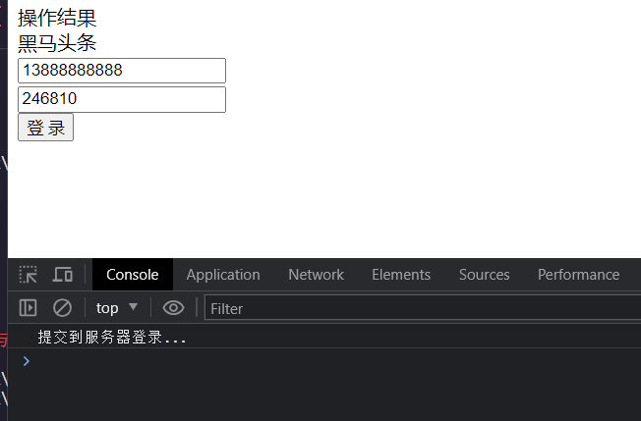
Task: Clear console with the ban icon
Action: pyautogui.click(x=62, y=307)
